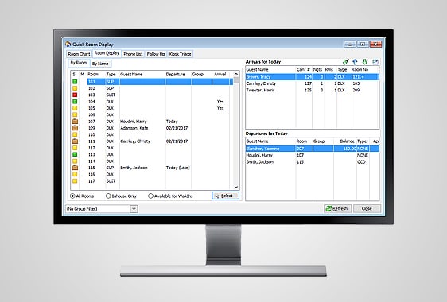Click yellow status icon for room 105

pos(75,108)
